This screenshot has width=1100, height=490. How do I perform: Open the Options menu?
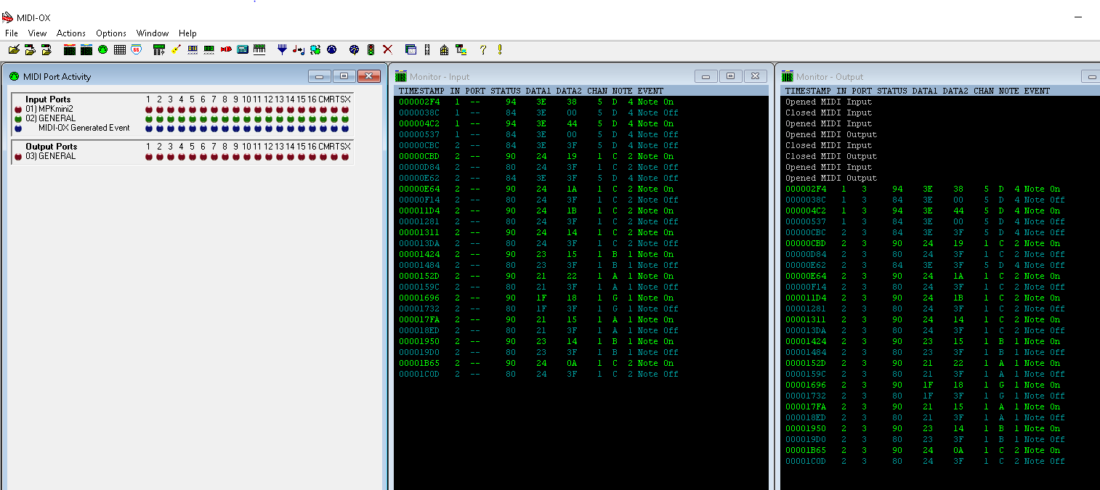click(111, 33)
